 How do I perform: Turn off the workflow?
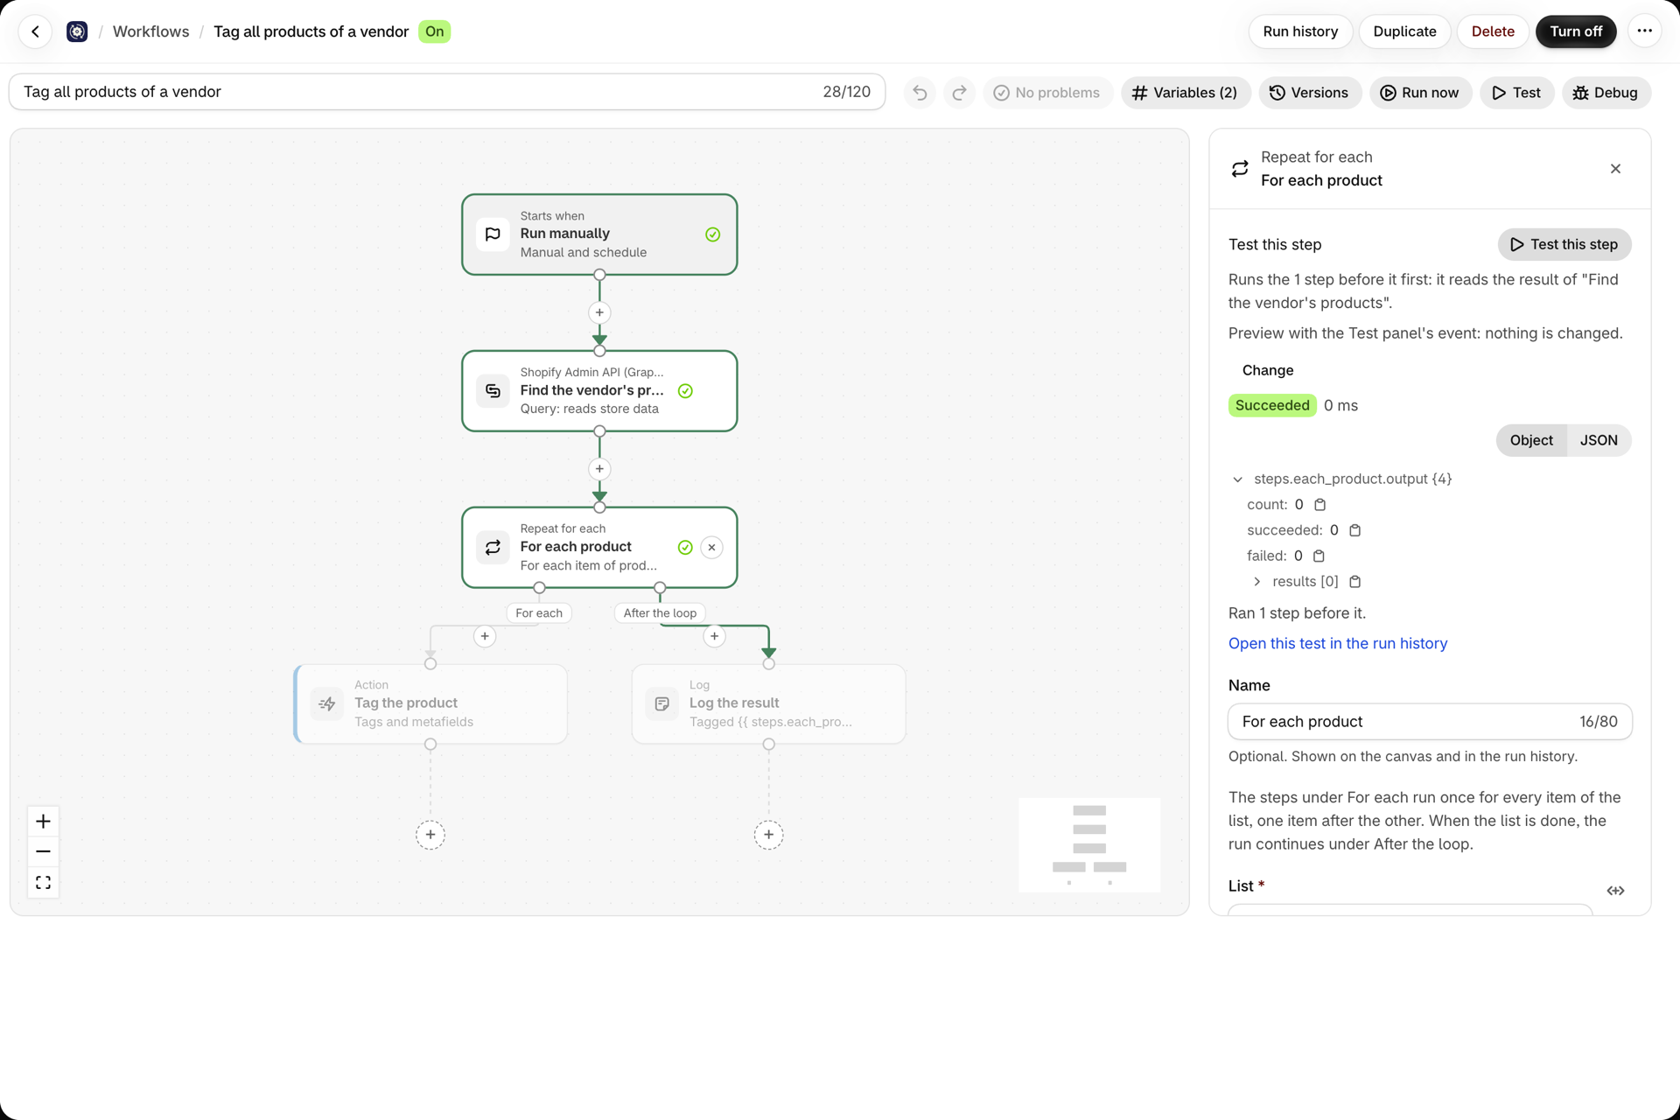(x=1576, y=31)
